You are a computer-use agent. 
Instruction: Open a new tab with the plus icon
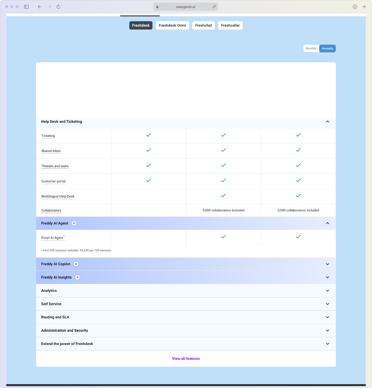(x=364, y=7)
